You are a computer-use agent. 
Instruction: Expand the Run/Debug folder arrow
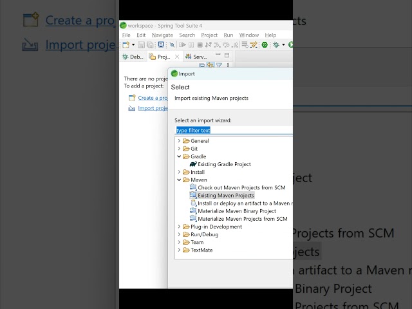click(x=179, y=234)
